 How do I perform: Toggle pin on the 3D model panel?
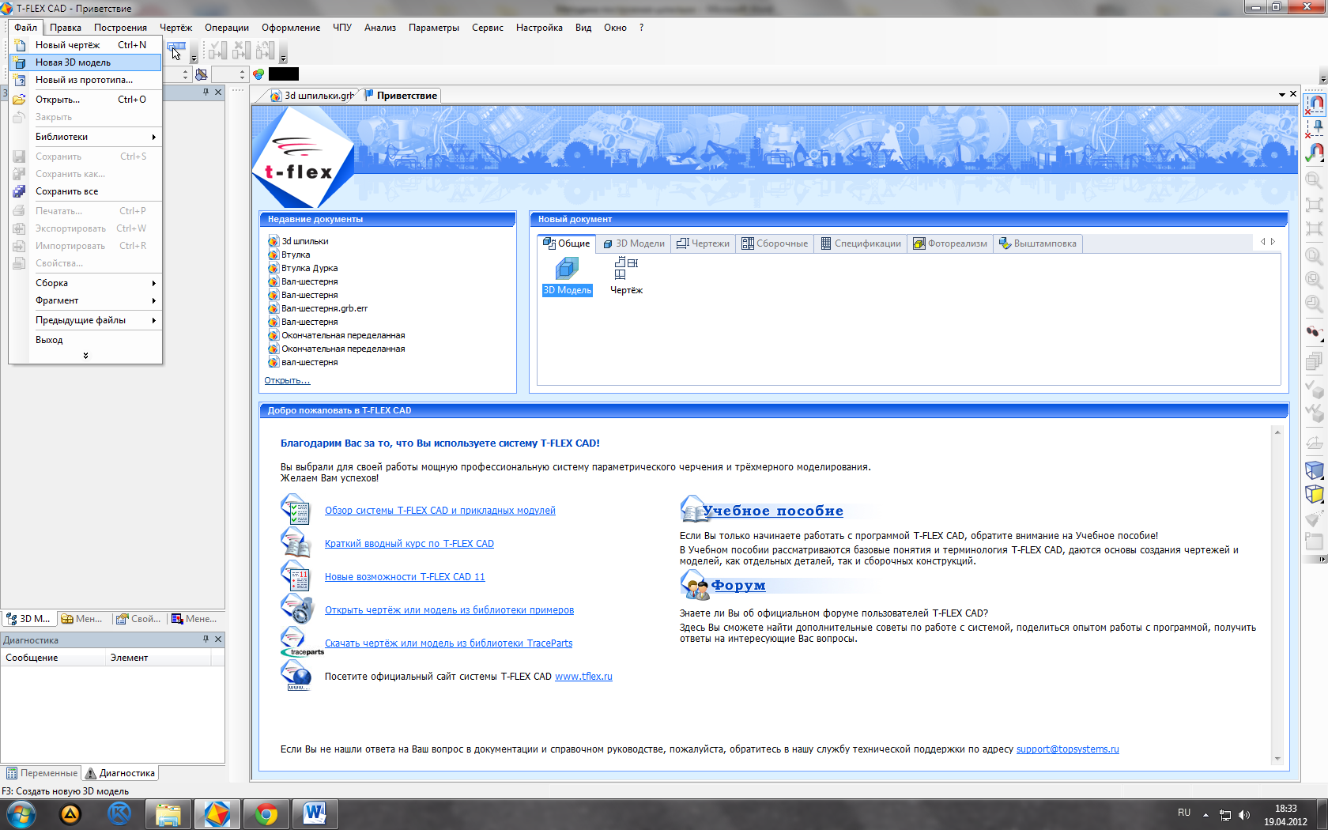pyautogui.click(x=206, y=92)
